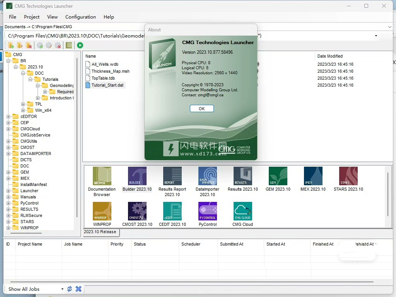The height and width of the screenshot is (297, 396).
Task: Click the Status column header
Action: coord(140,244)
